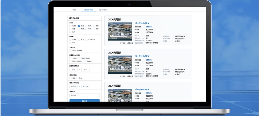
Task: Tick the 九州 area checkbox
Action: point(70,32)
